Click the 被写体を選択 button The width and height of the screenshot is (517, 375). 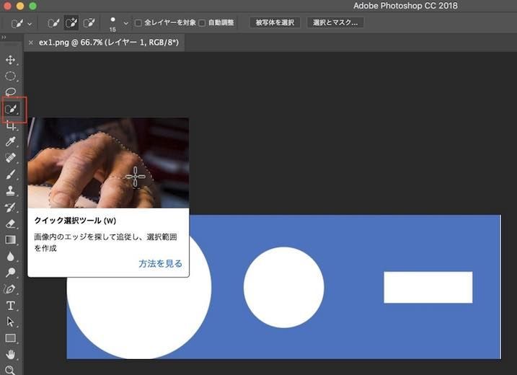click(275, 22)
